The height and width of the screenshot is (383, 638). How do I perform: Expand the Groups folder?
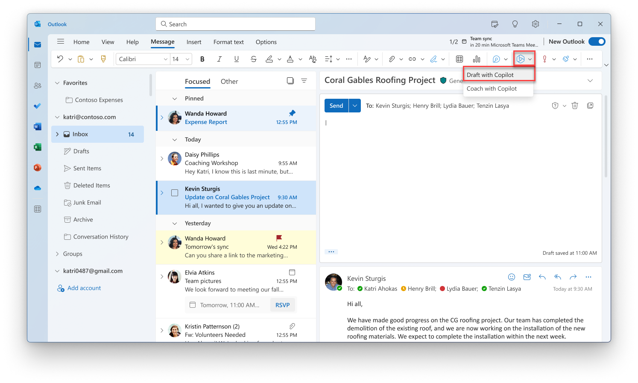click(x=57, y=254)
